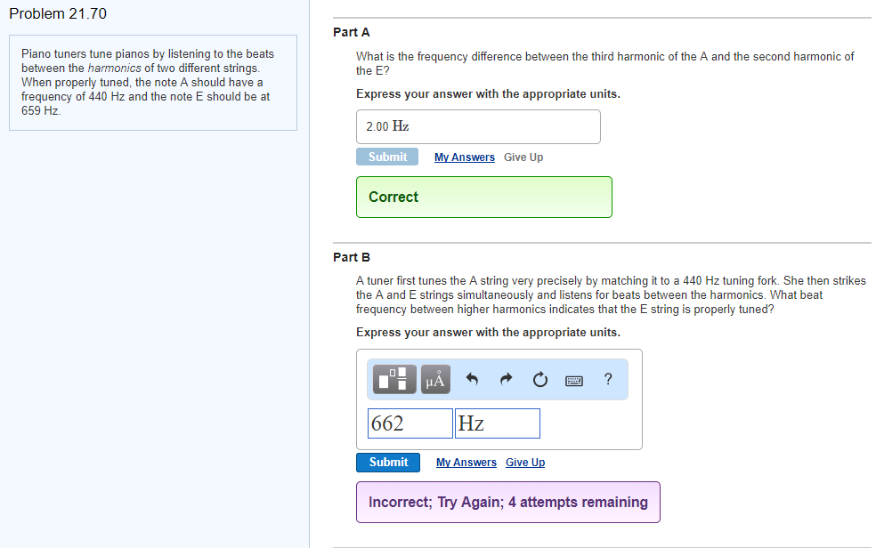Open My Answers link under Part A
876x548 pixels.
point(464,157)
